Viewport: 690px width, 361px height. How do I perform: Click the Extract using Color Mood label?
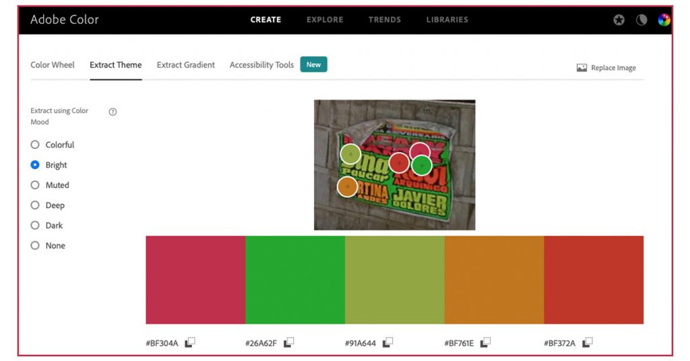(59, 117)
